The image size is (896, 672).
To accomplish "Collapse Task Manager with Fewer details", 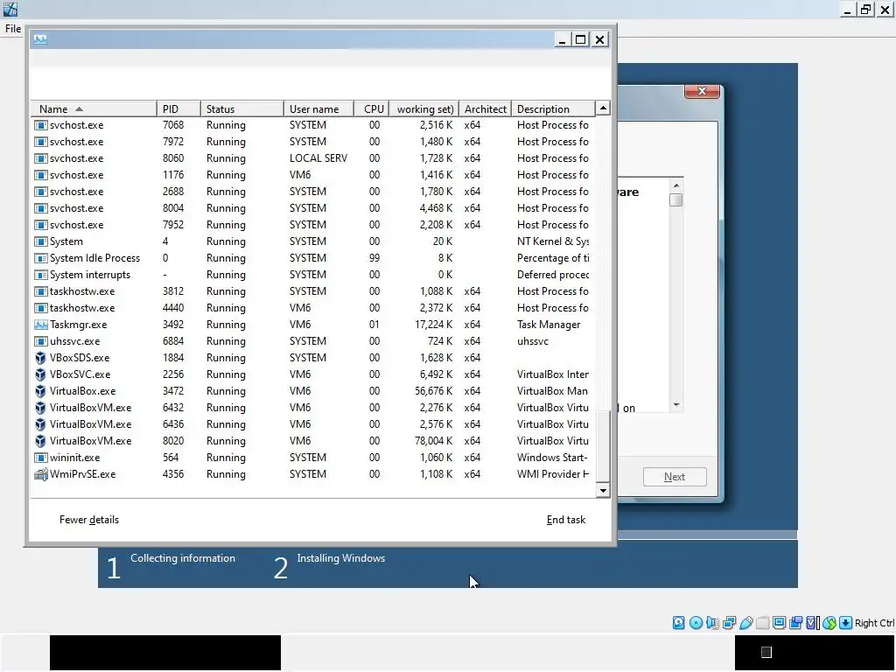I will [89, 520].
